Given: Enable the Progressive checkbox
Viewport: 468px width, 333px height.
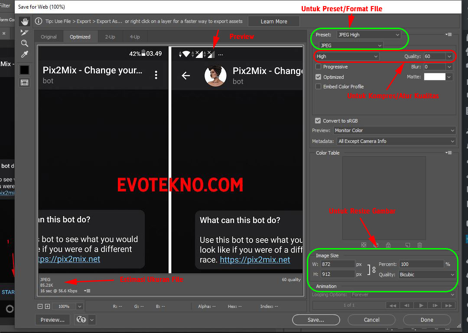Looking at the screenshot, I should pyautogui.click(x=318, y=67).
